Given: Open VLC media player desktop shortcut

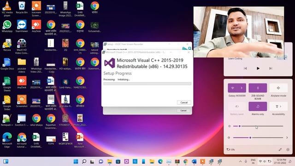Looking at the screenshot, I should (x=7, y=9).
